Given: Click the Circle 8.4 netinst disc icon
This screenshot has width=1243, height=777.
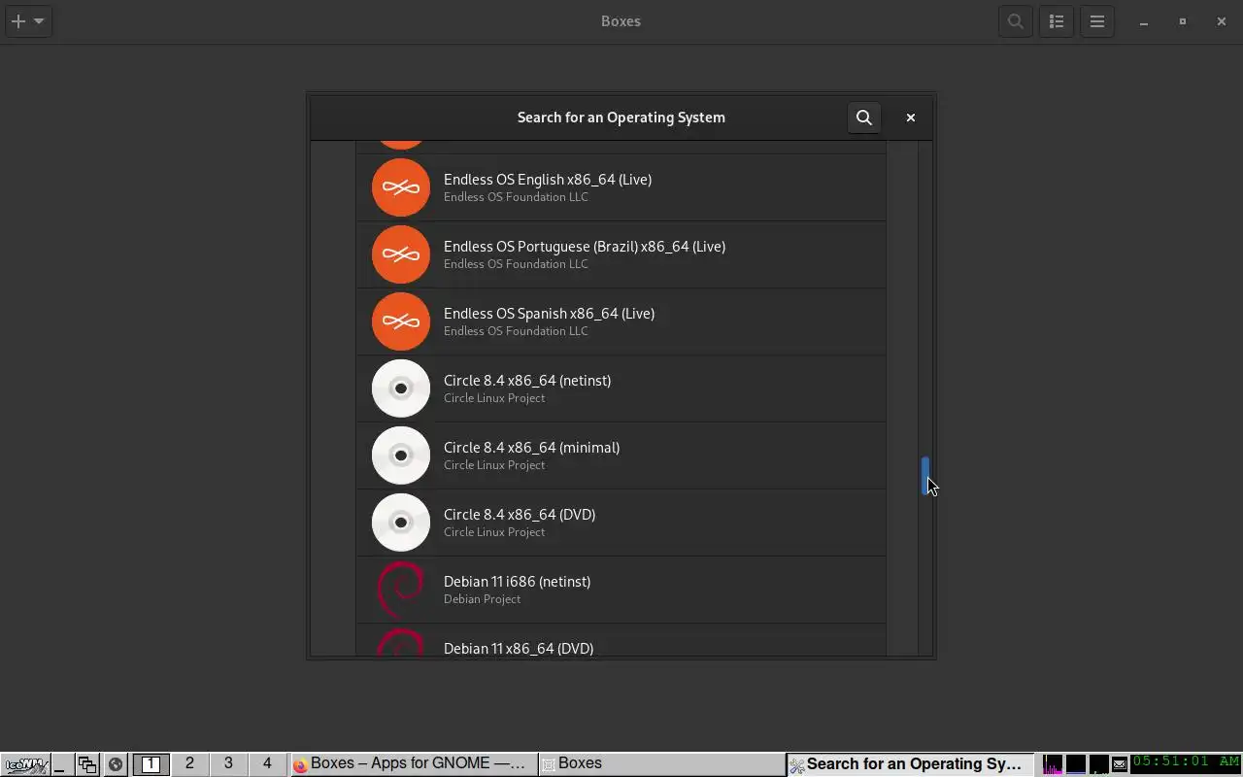Looking at the screenshot, I should 401,388.
